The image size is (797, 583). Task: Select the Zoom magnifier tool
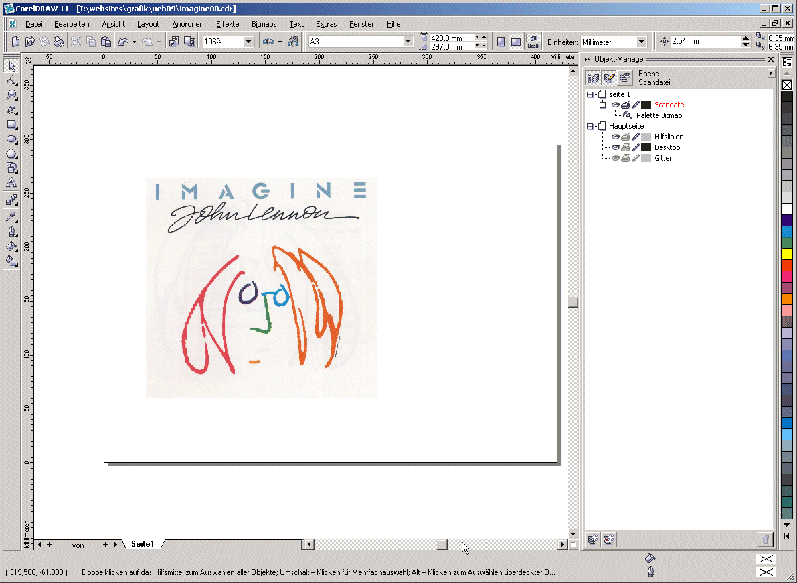pyautogui.click(x=11, y=95)
